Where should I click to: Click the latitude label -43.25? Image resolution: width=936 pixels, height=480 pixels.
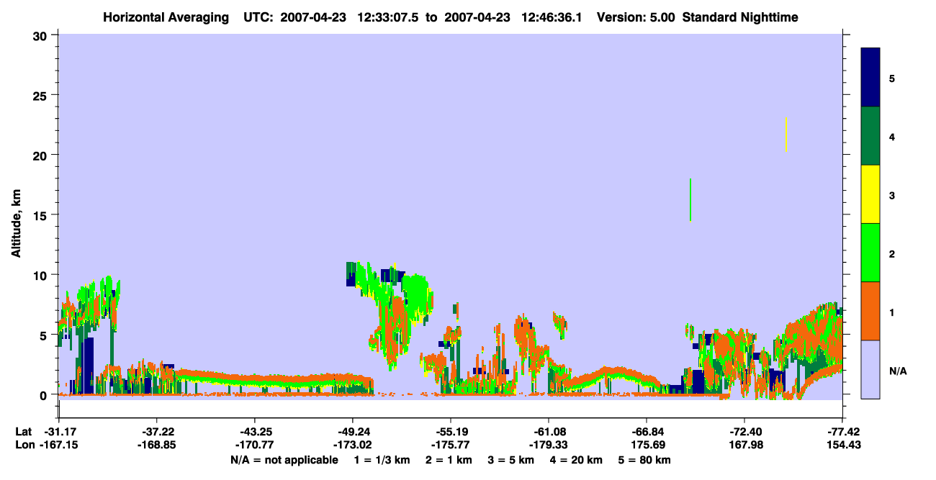click(255, 432)
